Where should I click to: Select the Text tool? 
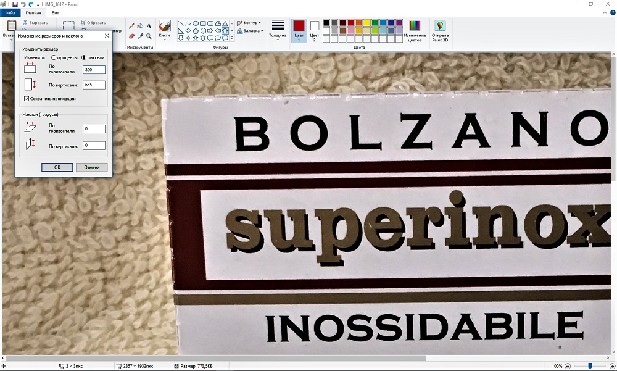149,26
